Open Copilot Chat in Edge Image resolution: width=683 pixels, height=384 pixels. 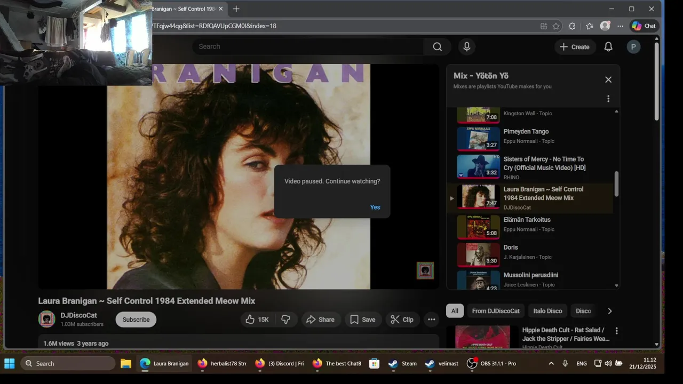coord(644,26)
